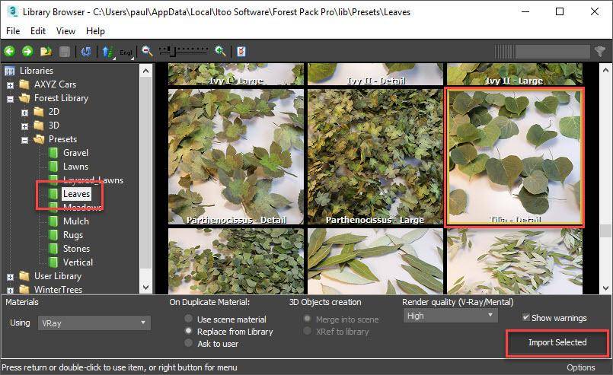This screenshot has height=375, width=613.
Task: Click the zoom out magnifier icon
Action: point(147,52)
